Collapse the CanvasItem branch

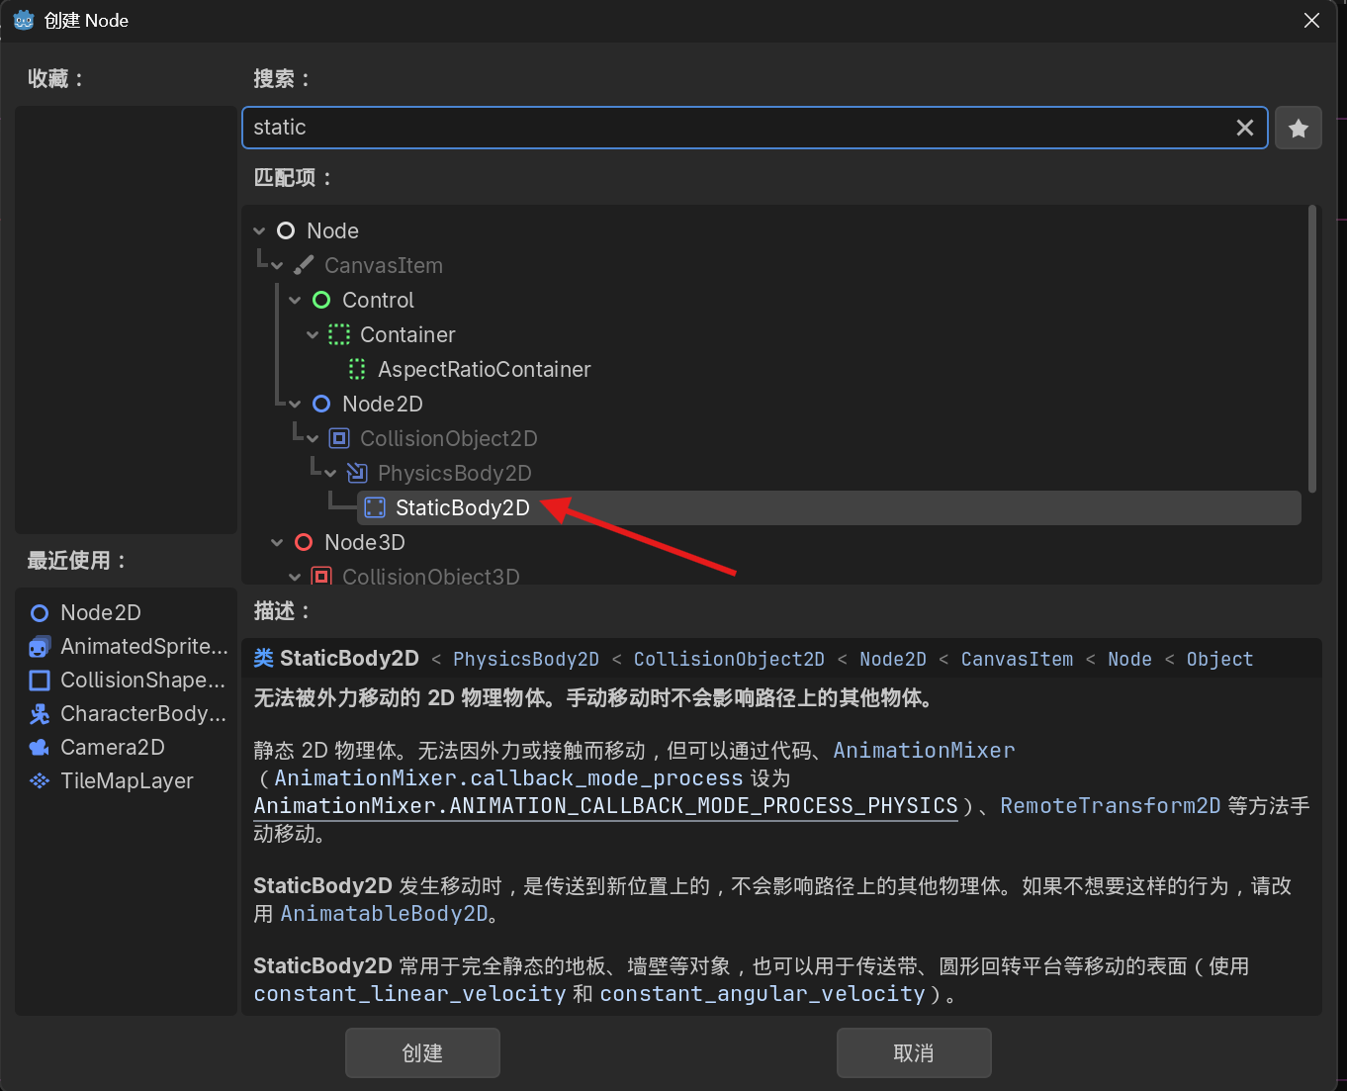(277, 265)
